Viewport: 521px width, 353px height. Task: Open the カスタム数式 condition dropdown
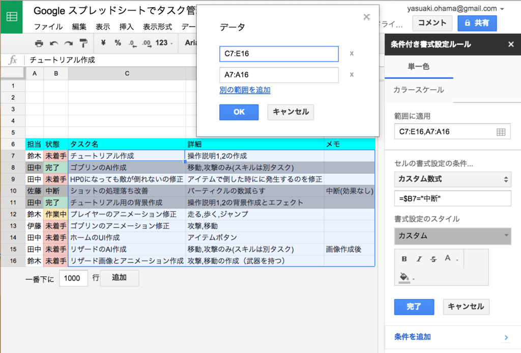pos(452,179)
